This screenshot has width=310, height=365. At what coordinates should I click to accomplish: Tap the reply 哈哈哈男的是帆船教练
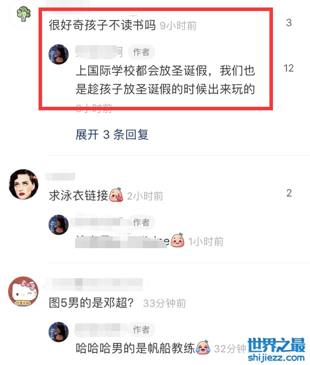click(135, 348)
